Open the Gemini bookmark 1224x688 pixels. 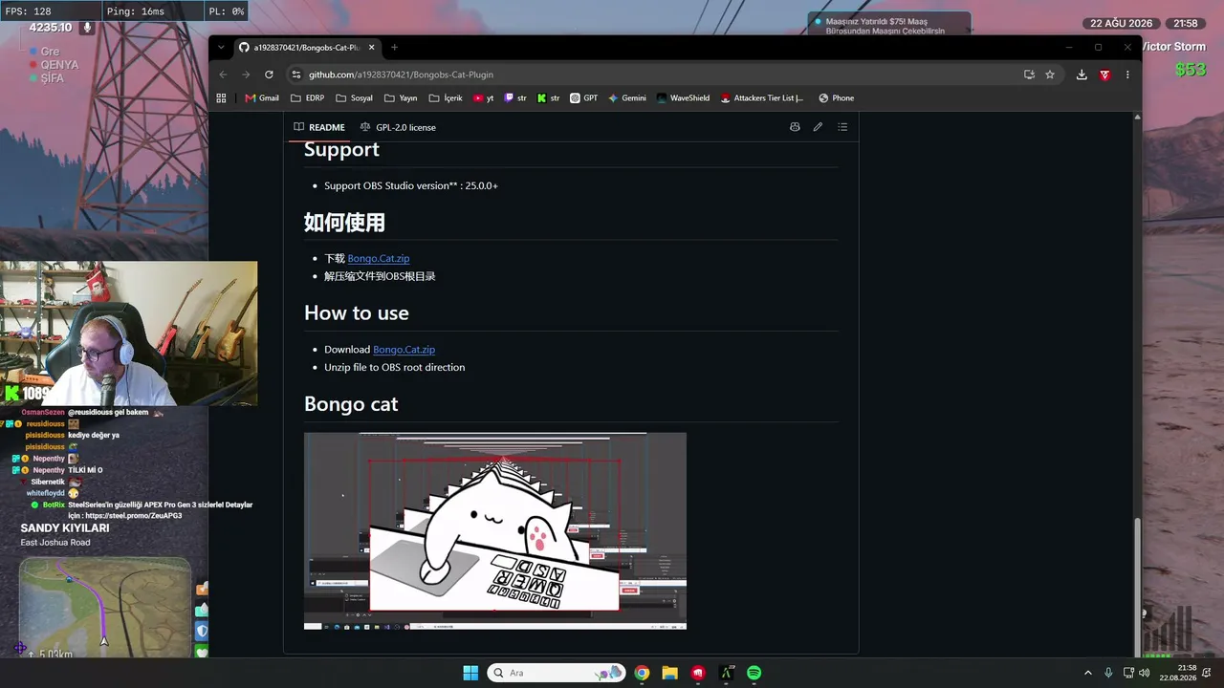(x=627, y=97)
